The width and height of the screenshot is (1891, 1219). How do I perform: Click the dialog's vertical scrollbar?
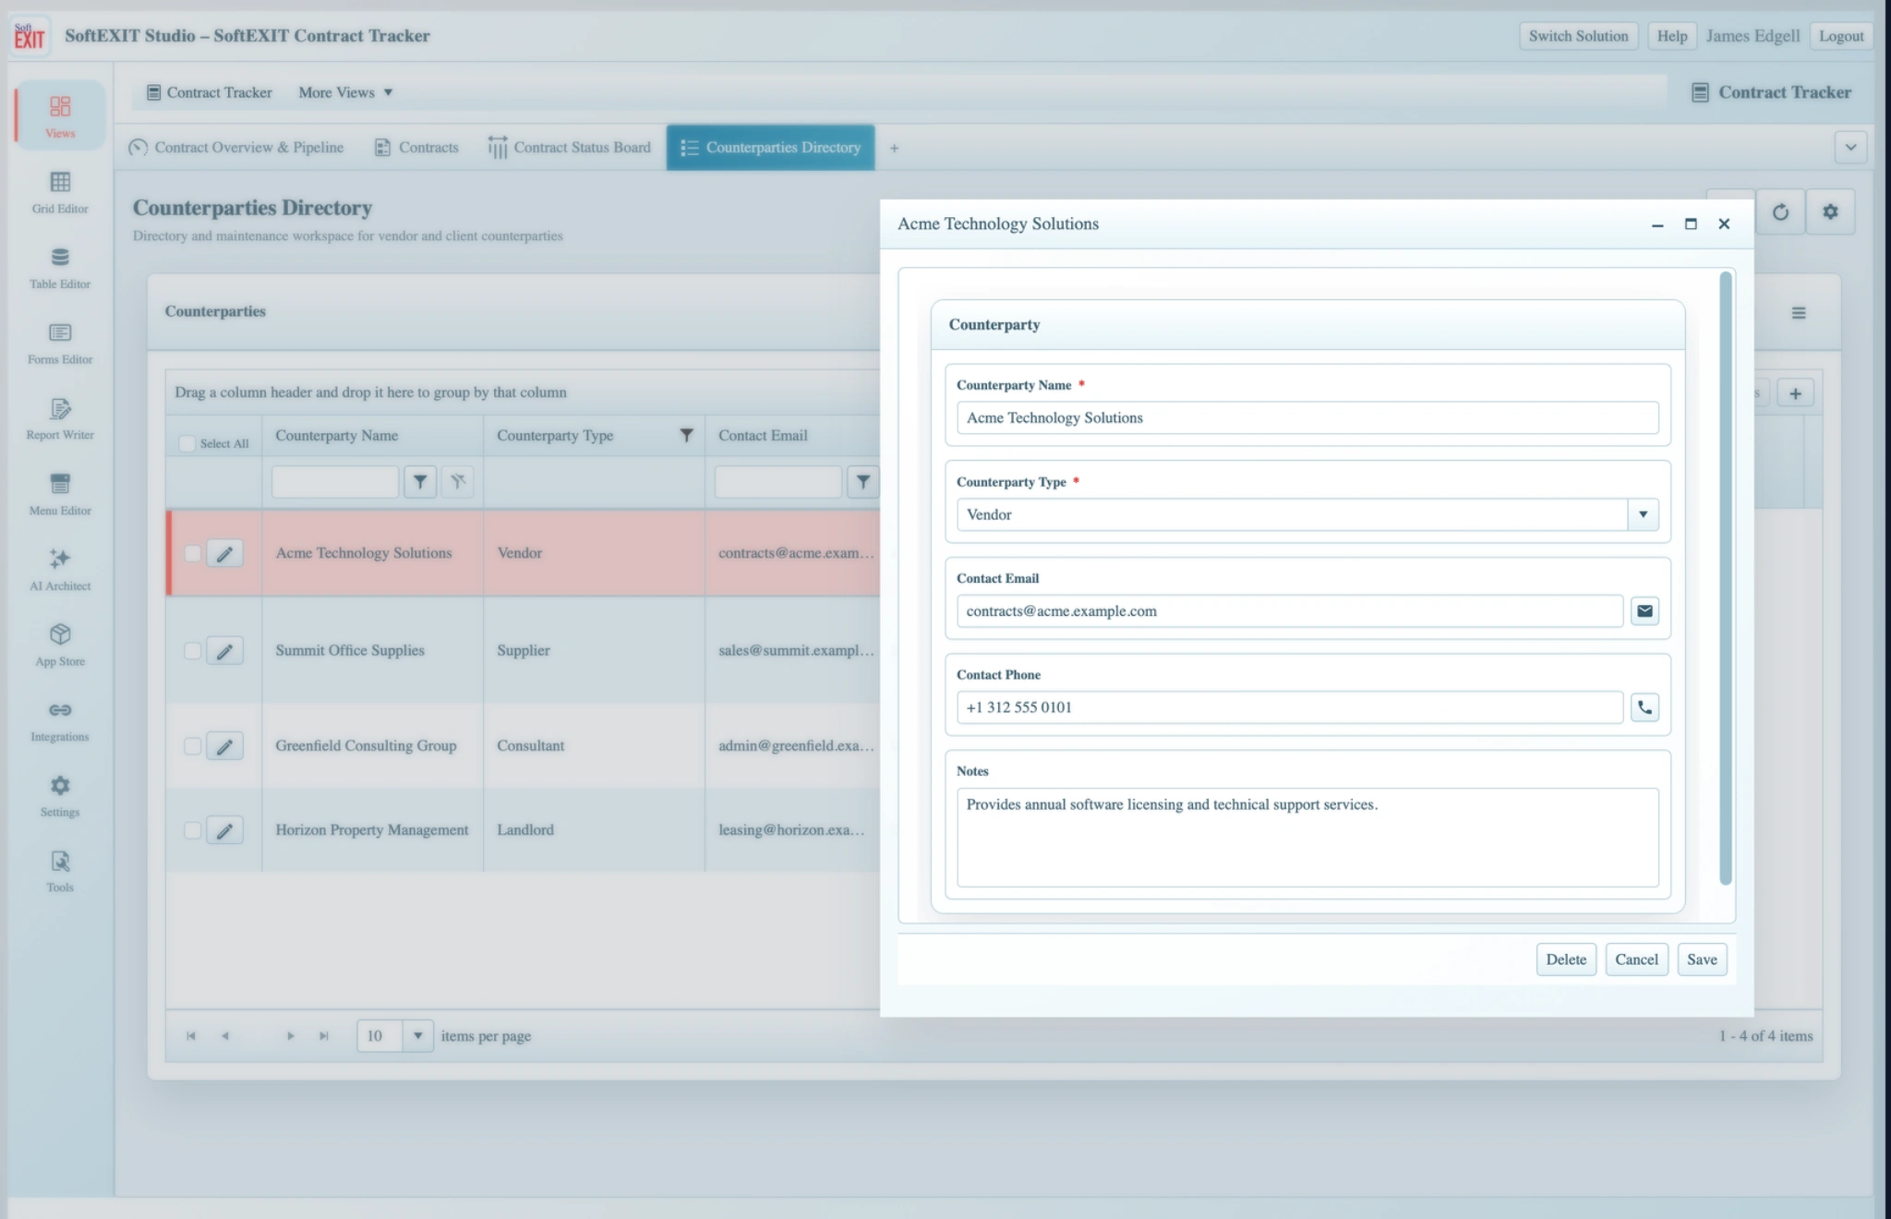click(1725, 579)
